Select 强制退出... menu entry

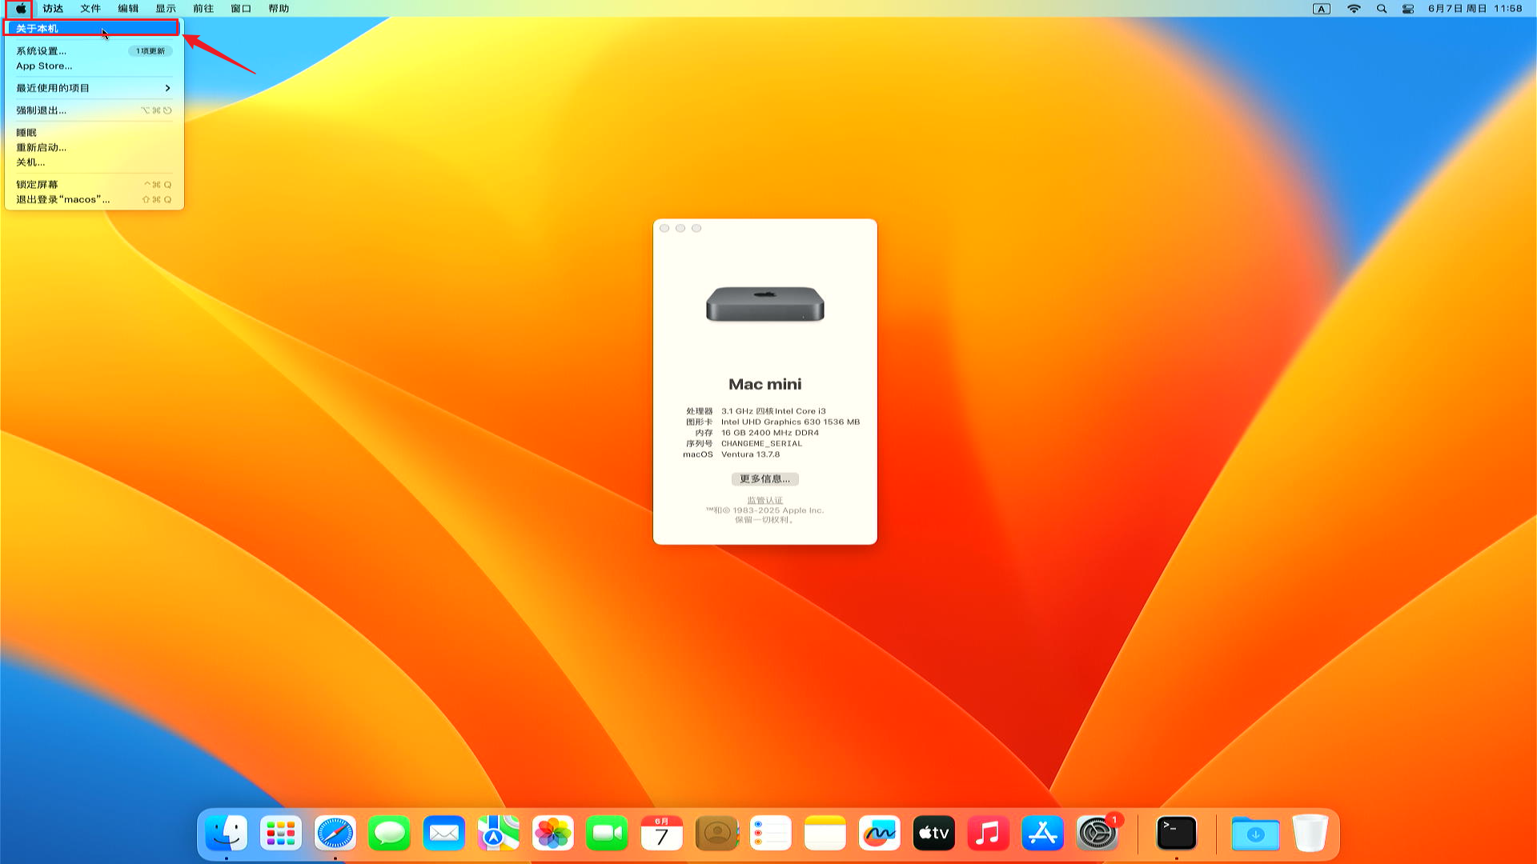coord(94,110)
